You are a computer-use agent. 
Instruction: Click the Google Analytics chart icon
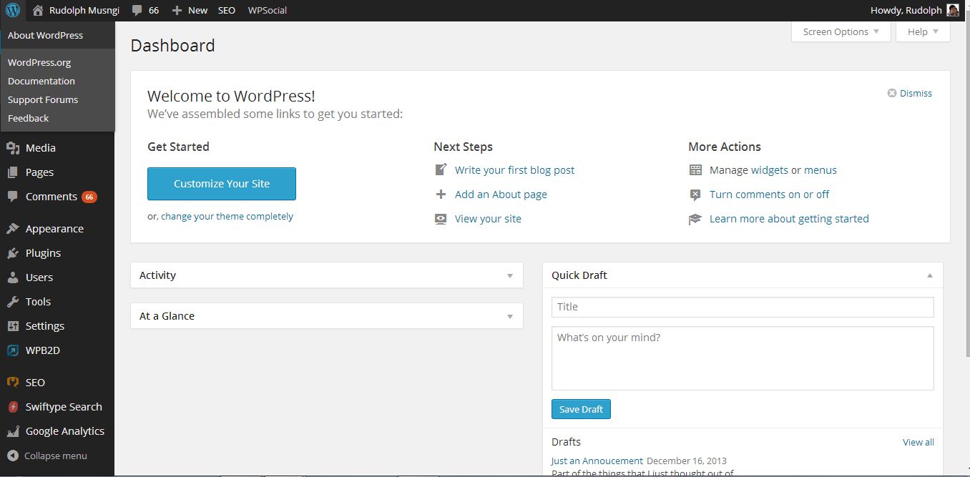tap(13, 431)
